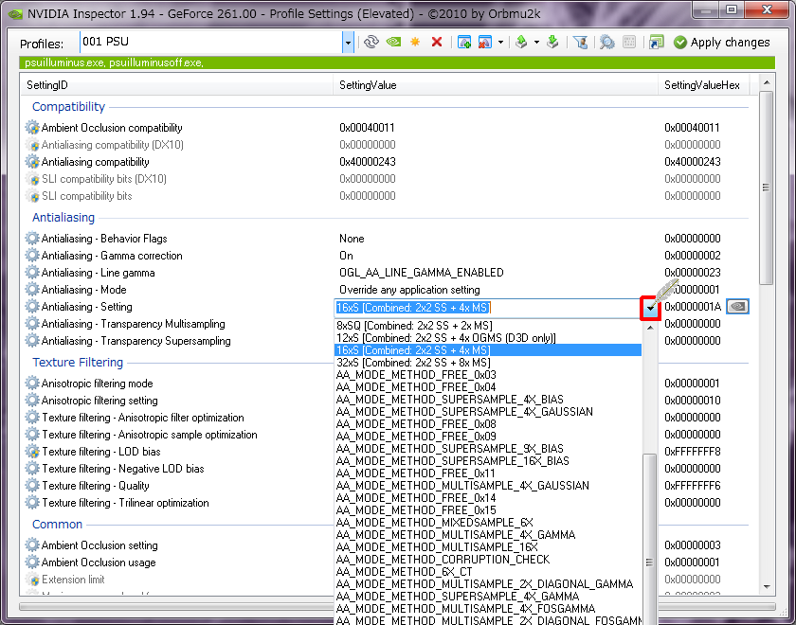Click the settings list scrollbar up arrow

(767, 82)
